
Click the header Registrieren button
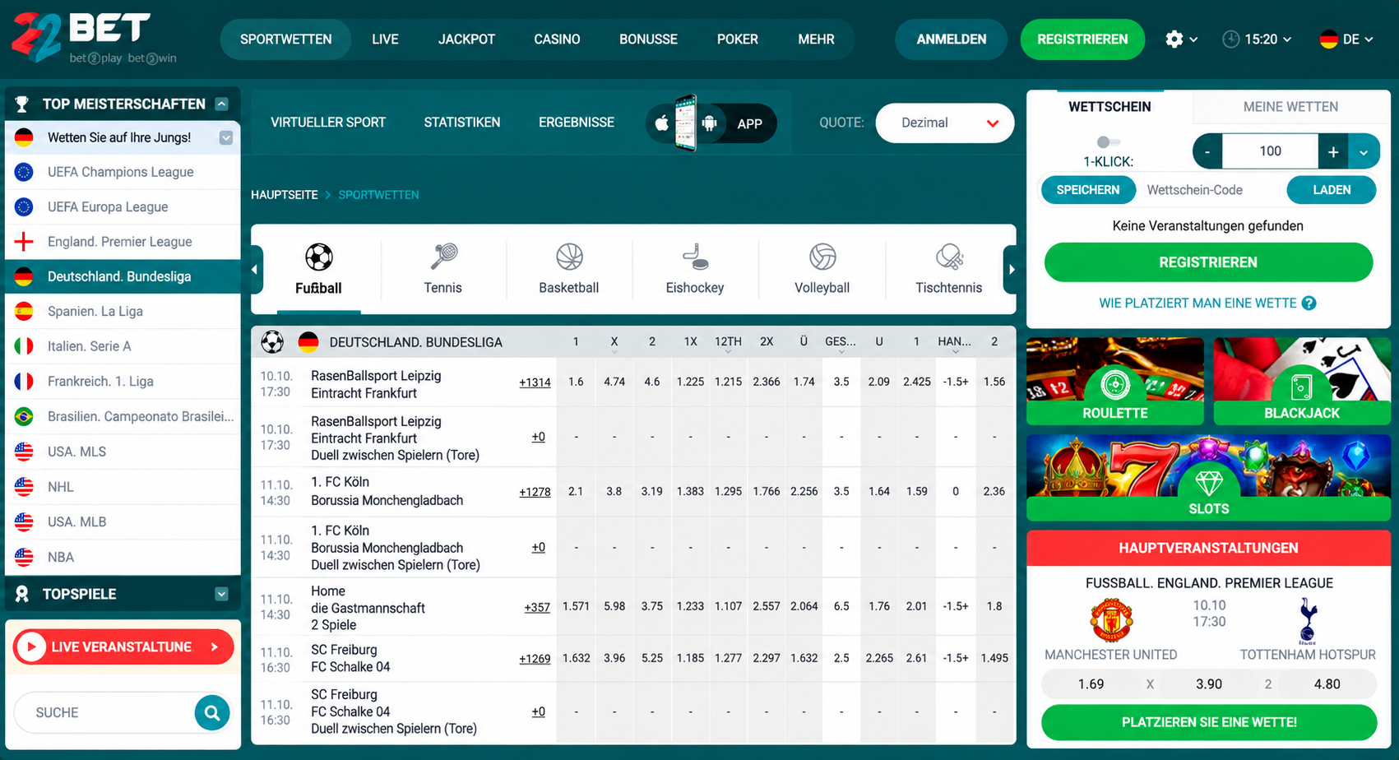[1082, 39]
